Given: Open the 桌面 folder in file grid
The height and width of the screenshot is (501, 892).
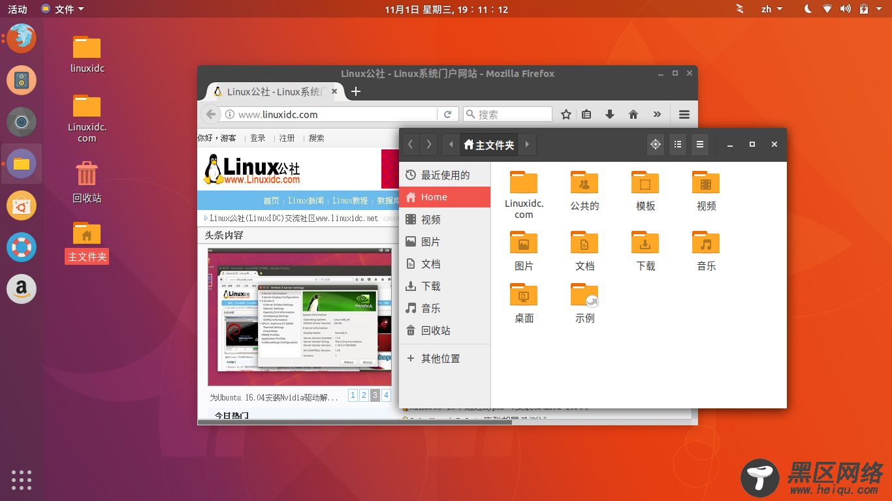Looking at the screenshot, I should point(524,303).
